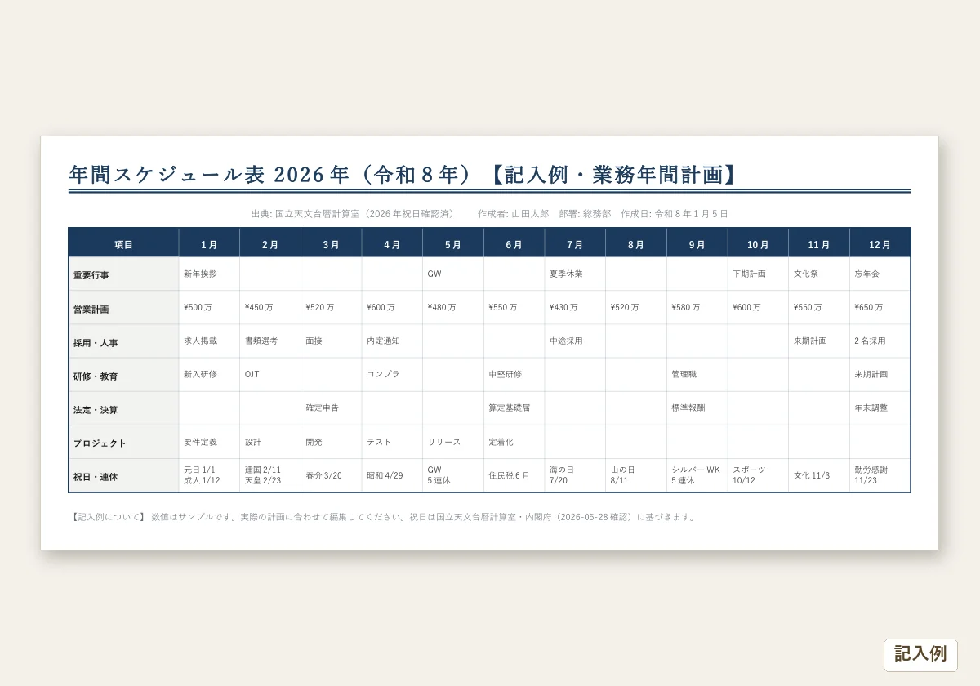Click the 部署: 総務部 text

pos(585,214)
